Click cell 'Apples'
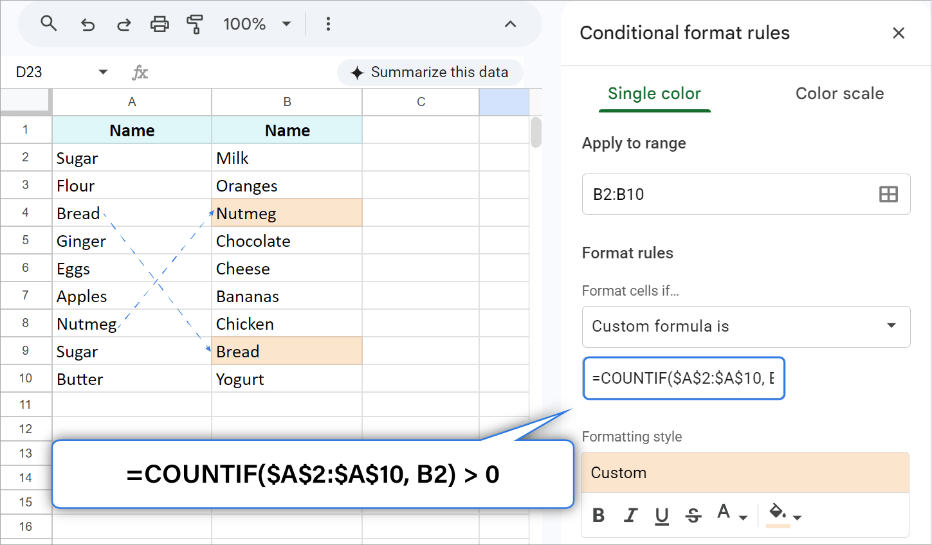The image size is (932, 545). point(132,296)
